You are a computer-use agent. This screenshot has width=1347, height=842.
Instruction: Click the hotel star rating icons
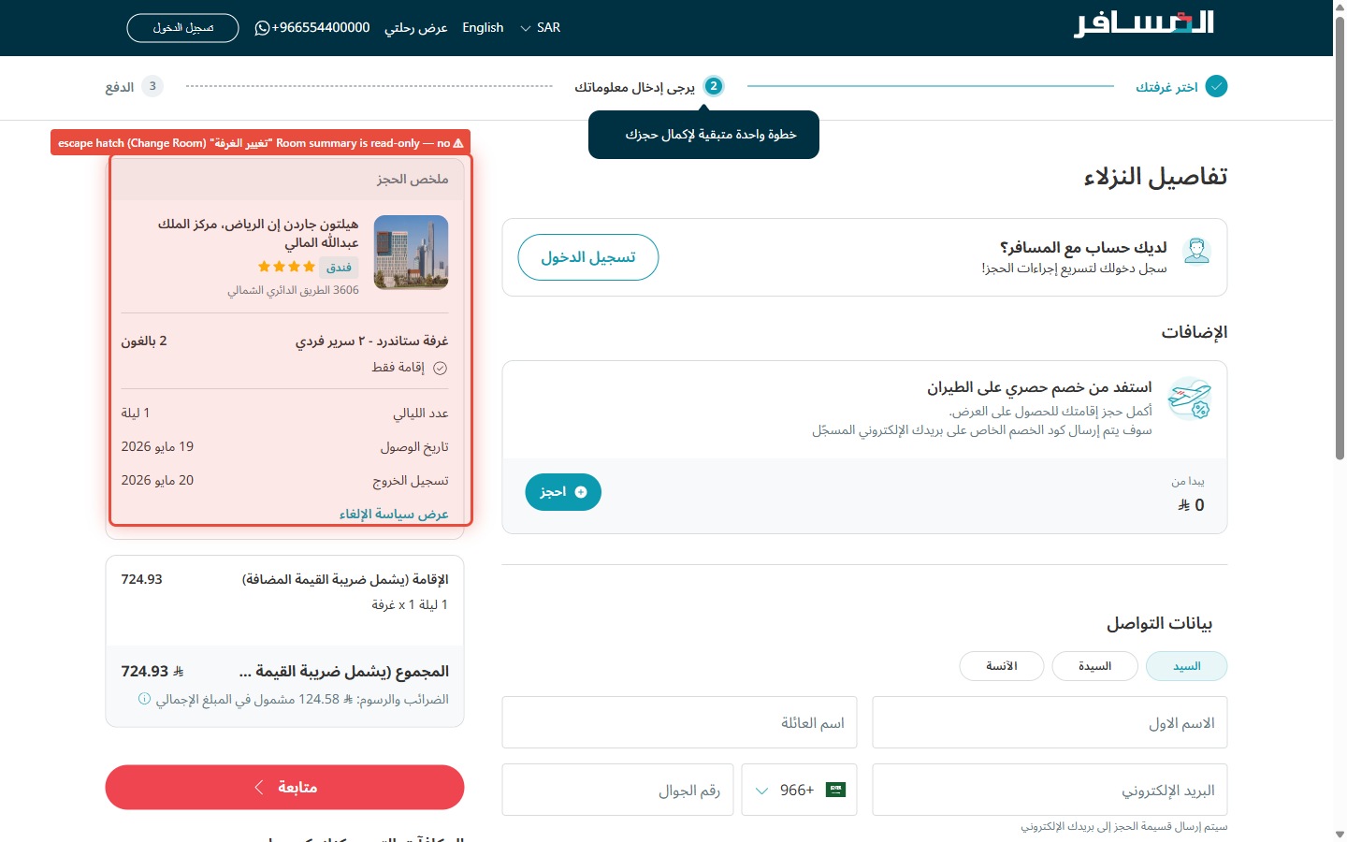tap(286, 267)
